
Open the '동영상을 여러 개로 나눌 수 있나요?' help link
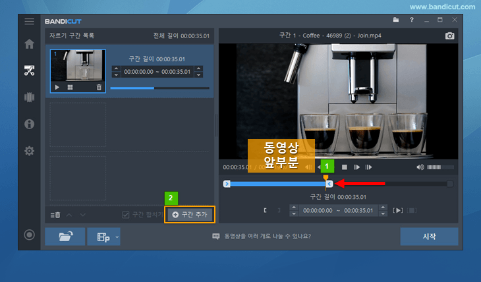(268, 237)
